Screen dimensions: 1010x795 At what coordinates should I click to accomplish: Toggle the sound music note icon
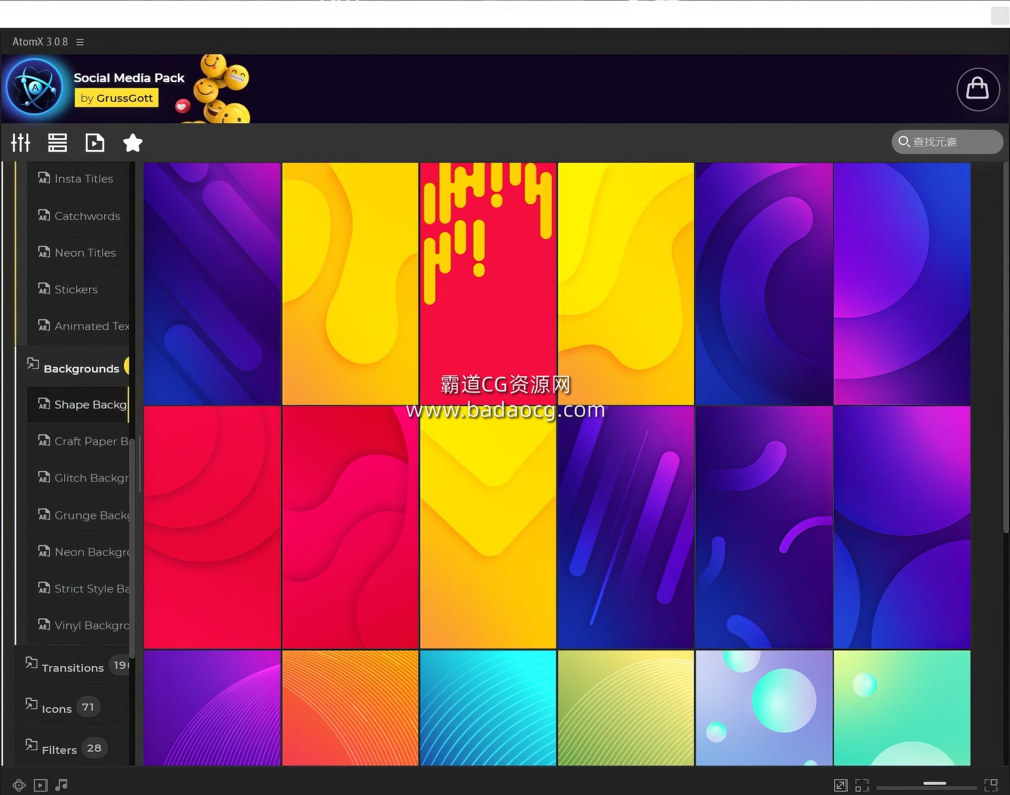tap(62, 785)
